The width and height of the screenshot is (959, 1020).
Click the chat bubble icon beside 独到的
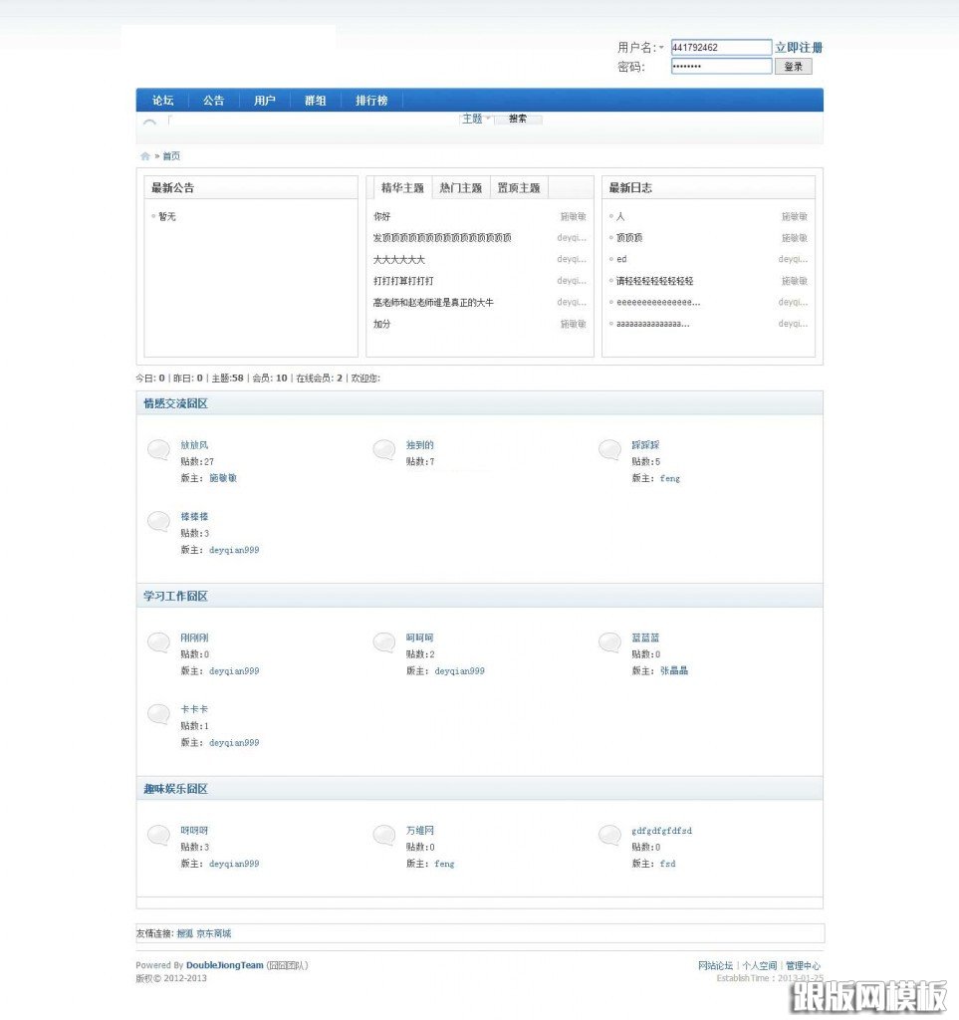click(384, 450)
